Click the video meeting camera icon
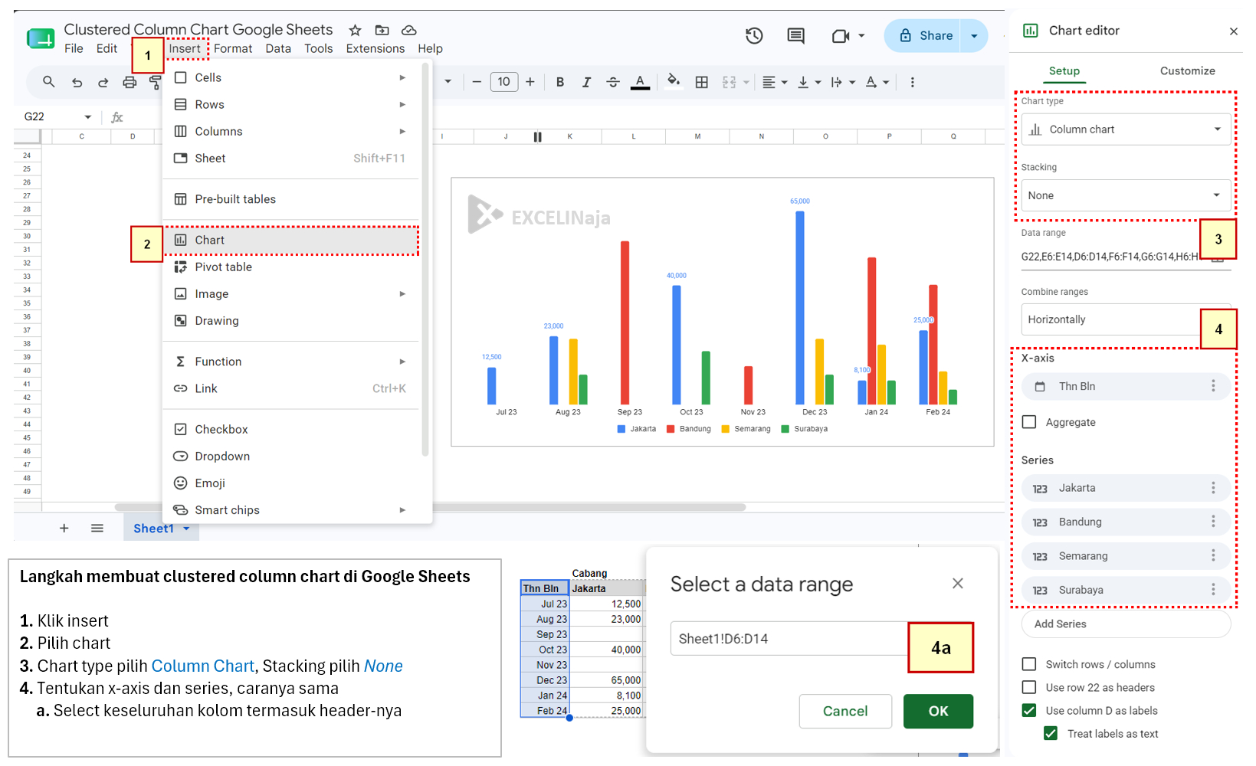Viewport: 1256px width, 766px height. pyautogui.click(x=841, y=36)
